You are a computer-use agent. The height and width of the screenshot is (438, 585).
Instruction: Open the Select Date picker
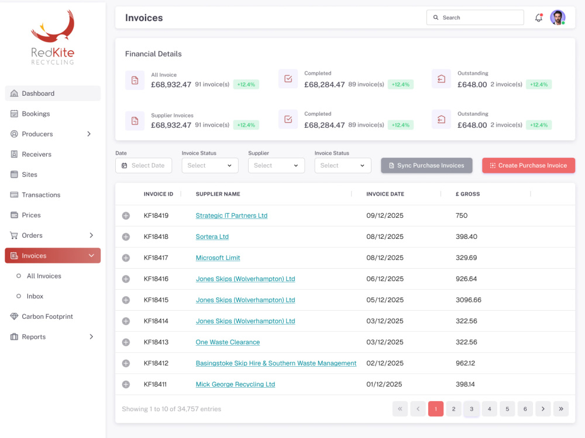coord(144,165)
